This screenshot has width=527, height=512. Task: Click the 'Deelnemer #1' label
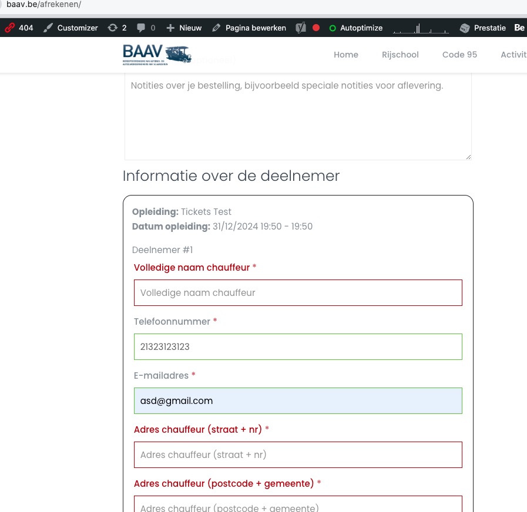pyautogui.click(x=162, y=250)
